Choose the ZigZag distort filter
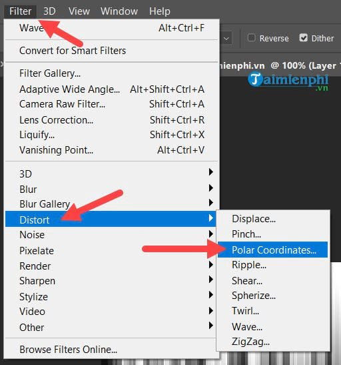 click(250, 342)
